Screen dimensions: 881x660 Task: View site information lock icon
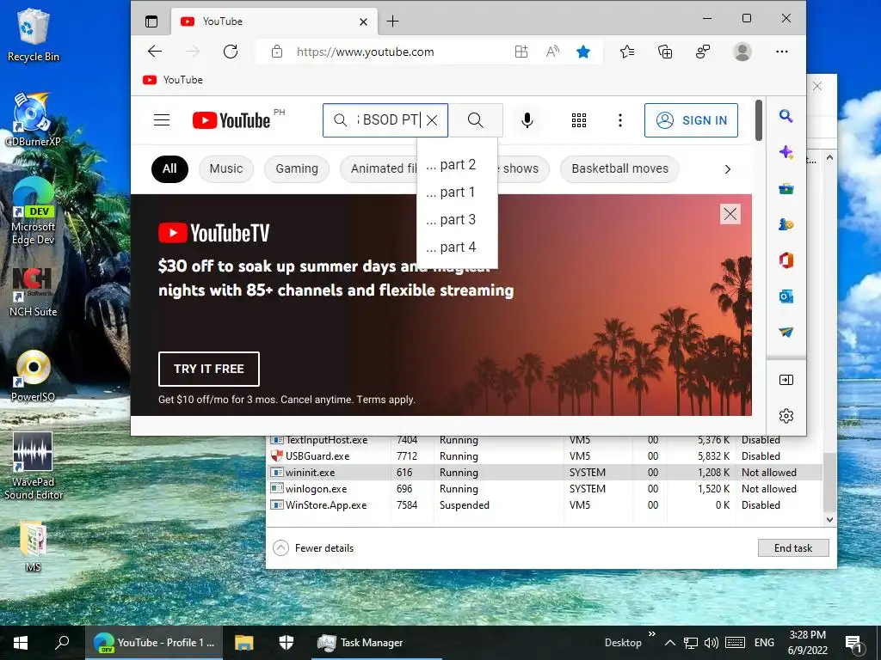pos(276,52)
